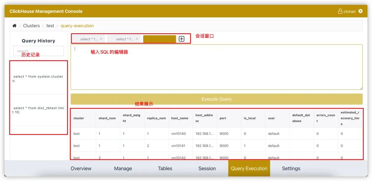Focus the Query History search field

point(39,51)
